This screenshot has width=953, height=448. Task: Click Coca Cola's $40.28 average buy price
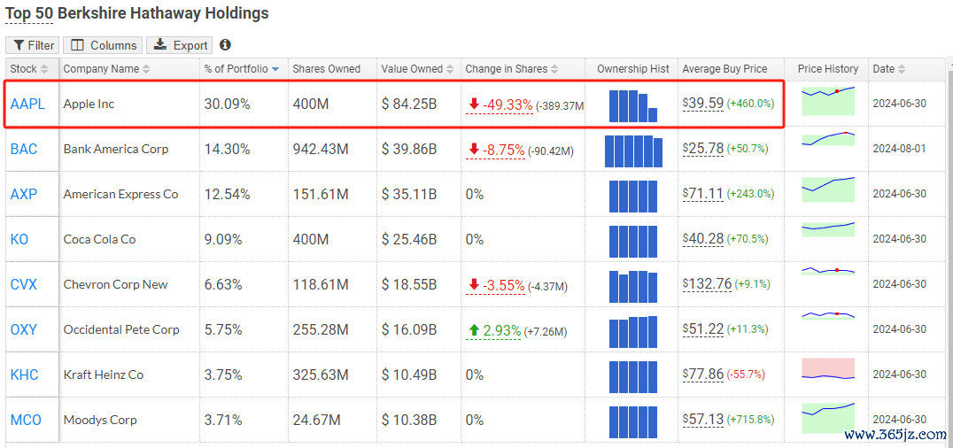(703, 239)
